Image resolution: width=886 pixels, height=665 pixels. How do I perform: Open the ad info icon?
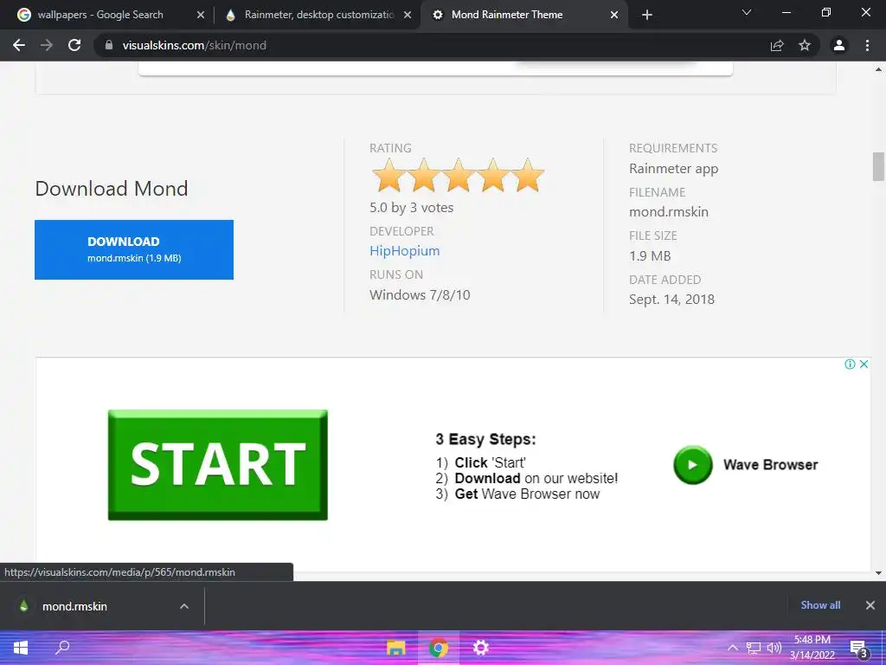[x=850, y=365]
